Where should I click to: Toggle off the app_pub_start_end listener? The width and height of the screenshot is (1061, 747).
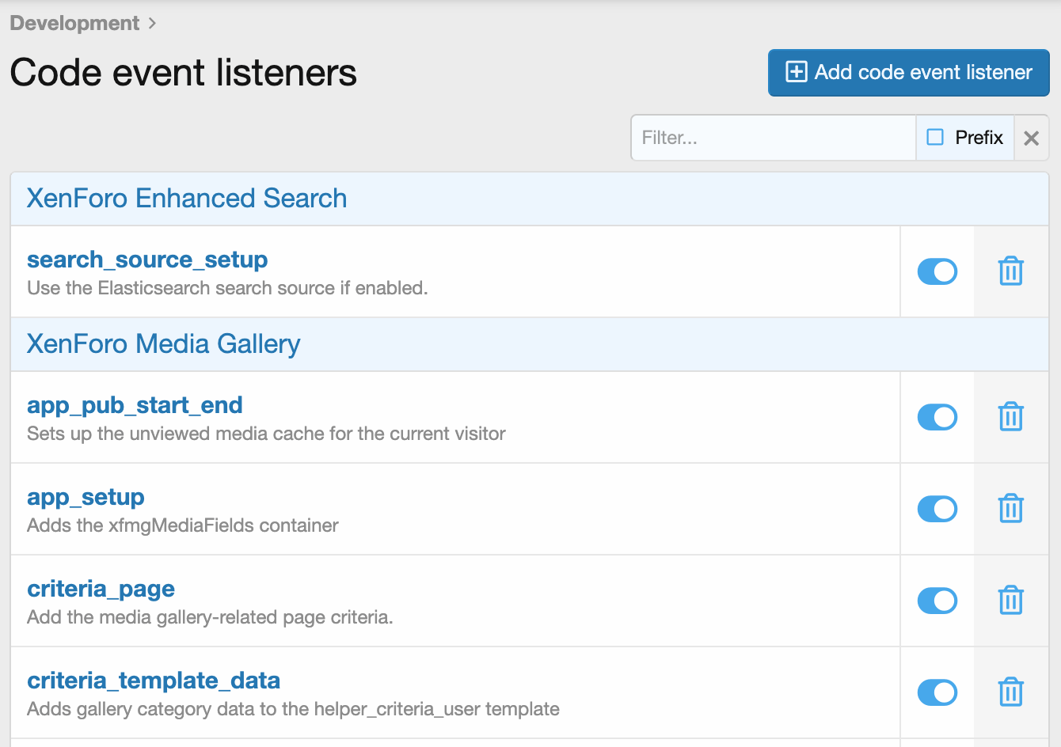tap(937, 417)
